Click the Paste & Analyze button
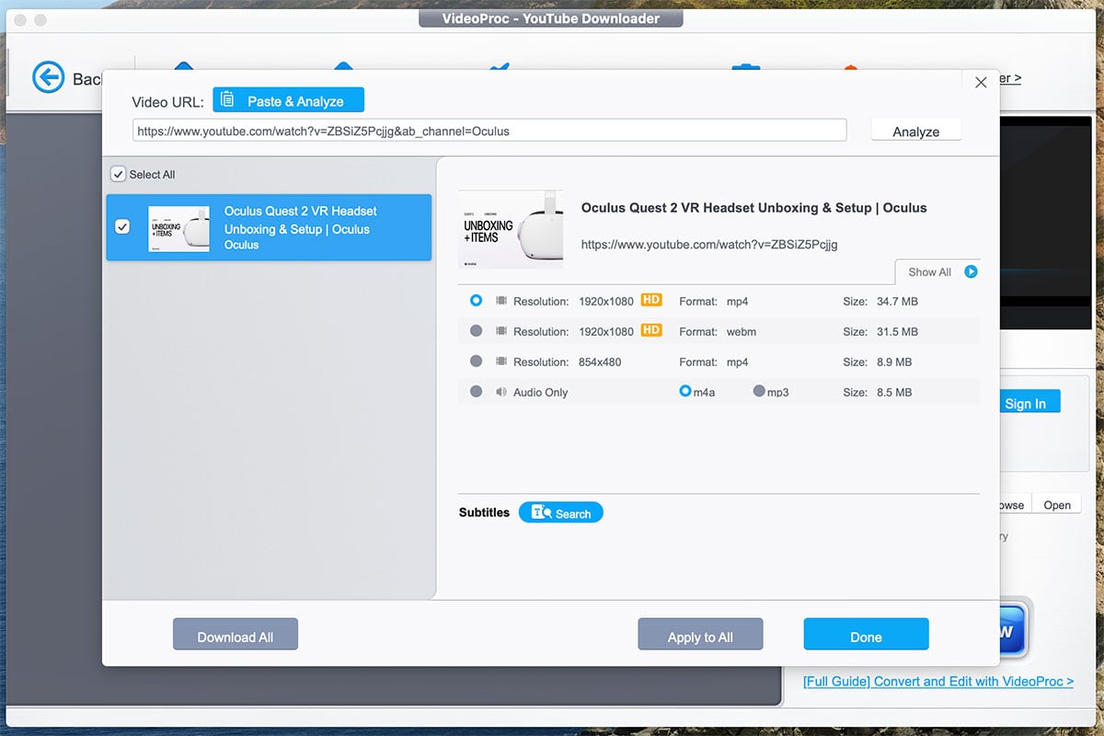 coord(288,100)
